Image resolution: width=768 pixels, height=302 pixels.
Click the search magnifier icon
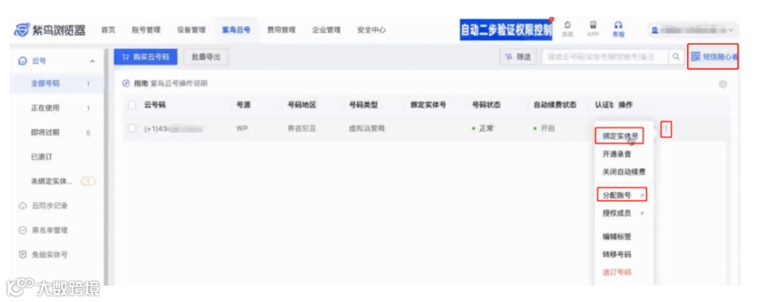[x=676, y=57]
